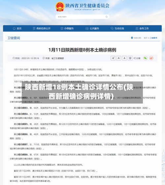165x185 pixels.
Task: Share article to Weibo
Action: [x=151, y=58]
